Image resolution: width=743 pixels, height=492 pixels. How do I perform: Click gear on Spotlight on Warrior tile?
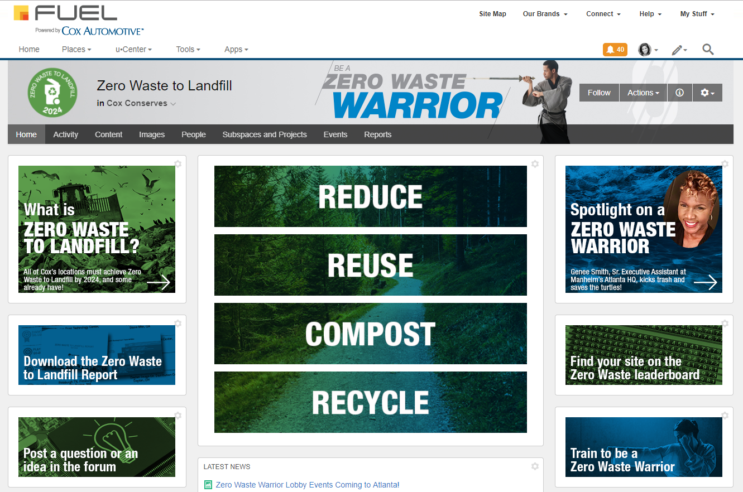coord(725,163)
